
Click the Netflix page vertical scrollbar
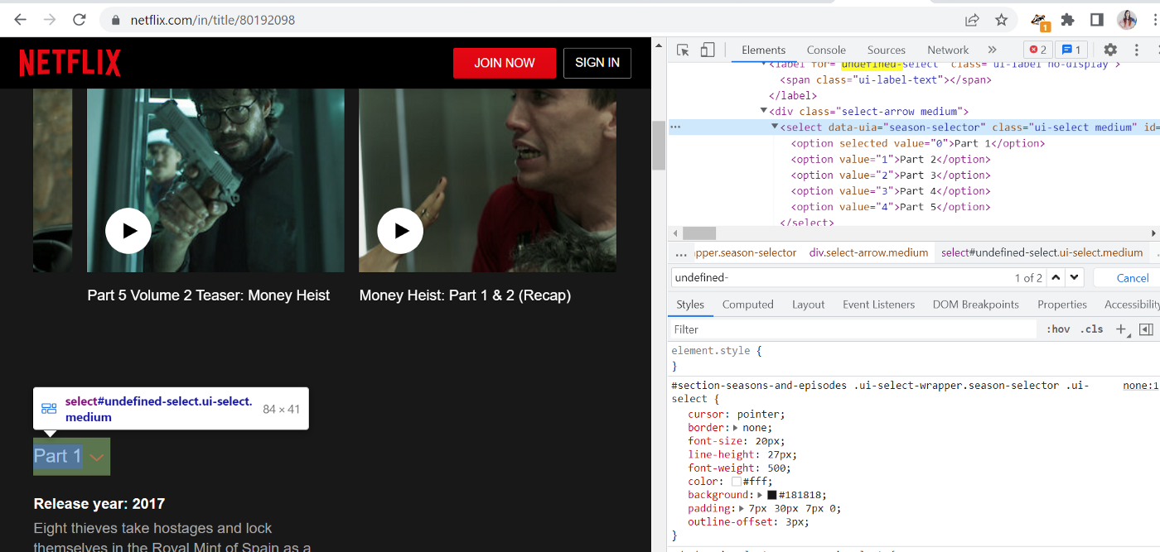click(x=660, y=144)
